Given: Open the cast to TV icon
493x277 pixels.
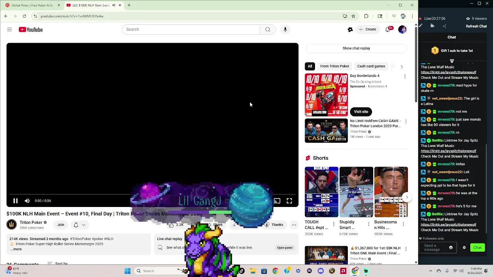Looking at the screenshot, I should coord(277,201).
